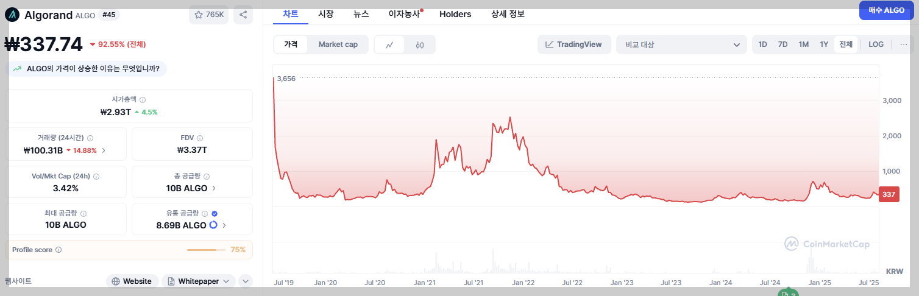Click the ₩337.74 price text
The width and height of the screenshot is (919, 296).
[43, 44]
